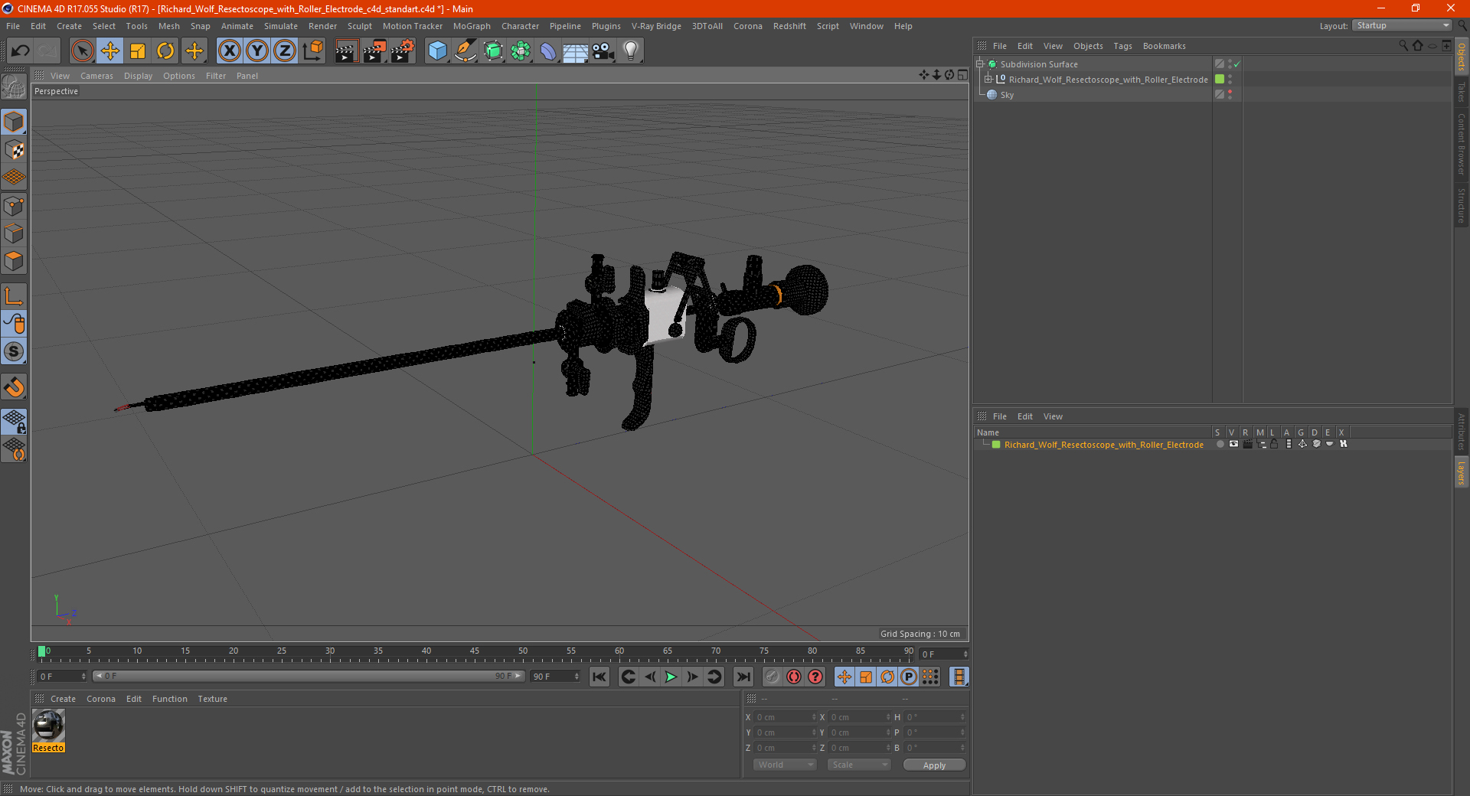Screen dimensions: 1470x796
Task: Open the Simulate menu
Action: coord(281,26)
